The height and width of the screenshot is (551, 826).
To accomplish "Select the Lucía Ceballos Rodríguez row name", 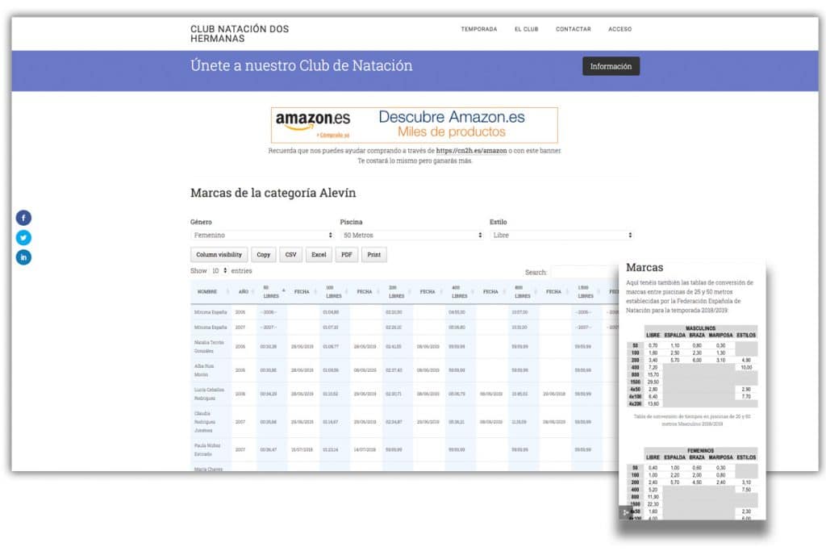I will pos(209,394).
